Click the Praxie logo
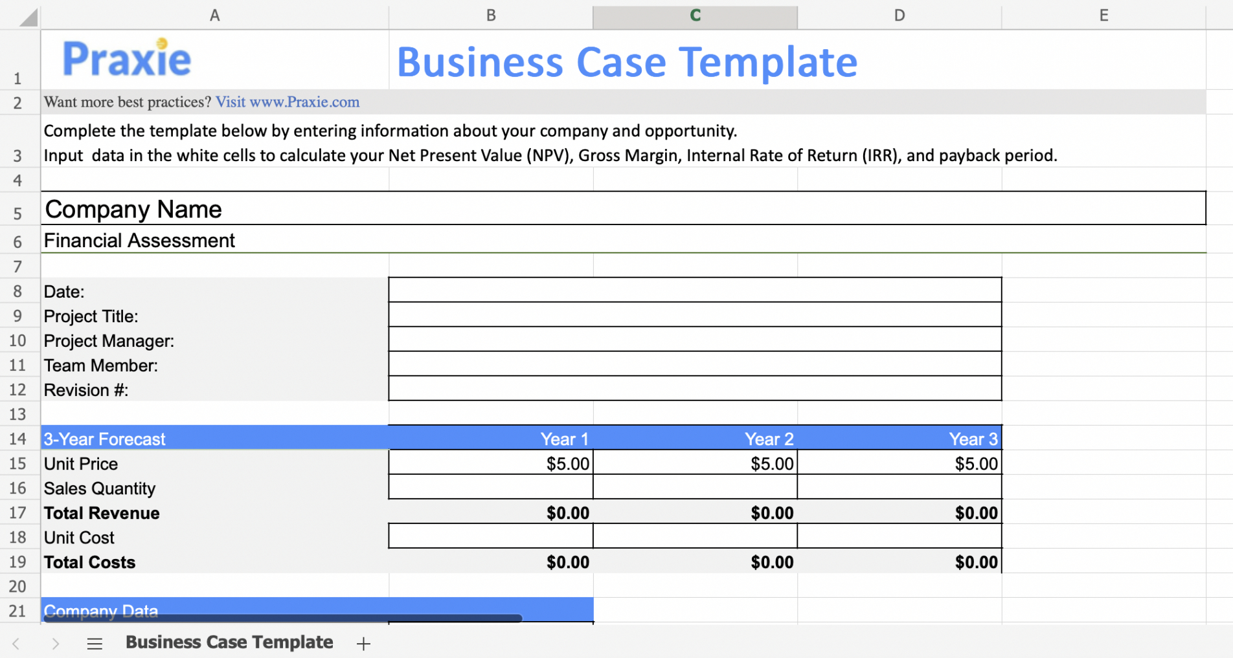The width and height of the screenshot is (1233, 658). [127, 59]
